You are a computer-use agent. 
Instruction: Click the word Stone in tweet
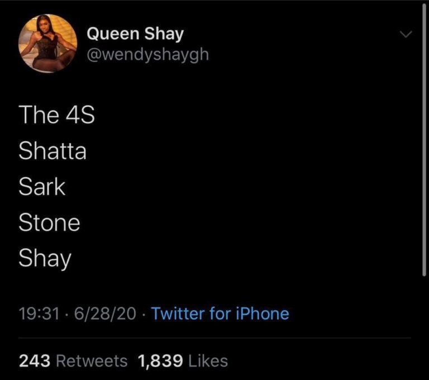pos(49,222)
